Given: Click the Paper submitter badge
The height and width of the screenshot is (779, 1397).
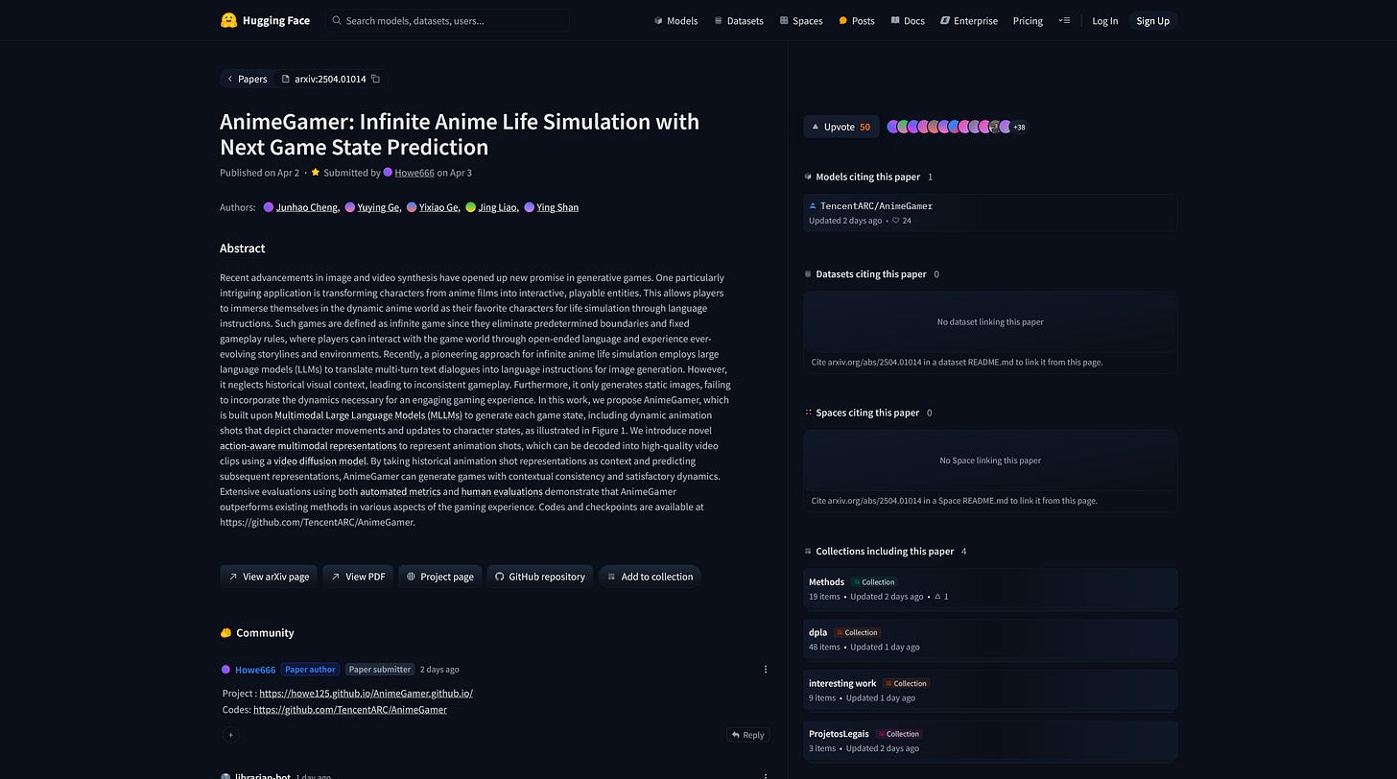Looking at the screenshot, I should 380,670.
